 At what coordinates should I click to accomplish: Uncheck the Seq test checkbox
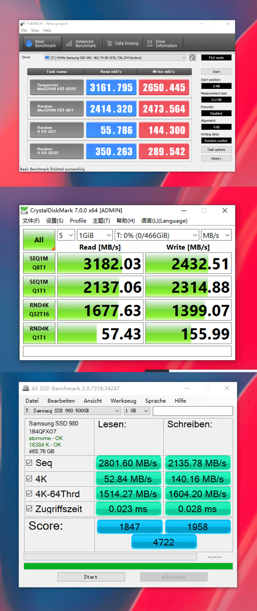coord(29,463)
